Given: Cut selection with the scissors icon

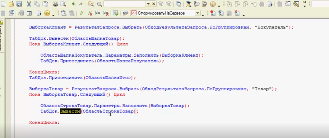Looking at the screenshot, I should [29, 4].
